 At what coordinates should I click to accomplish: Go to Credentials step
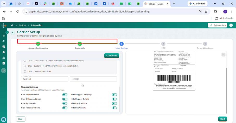tap(80, 44)
